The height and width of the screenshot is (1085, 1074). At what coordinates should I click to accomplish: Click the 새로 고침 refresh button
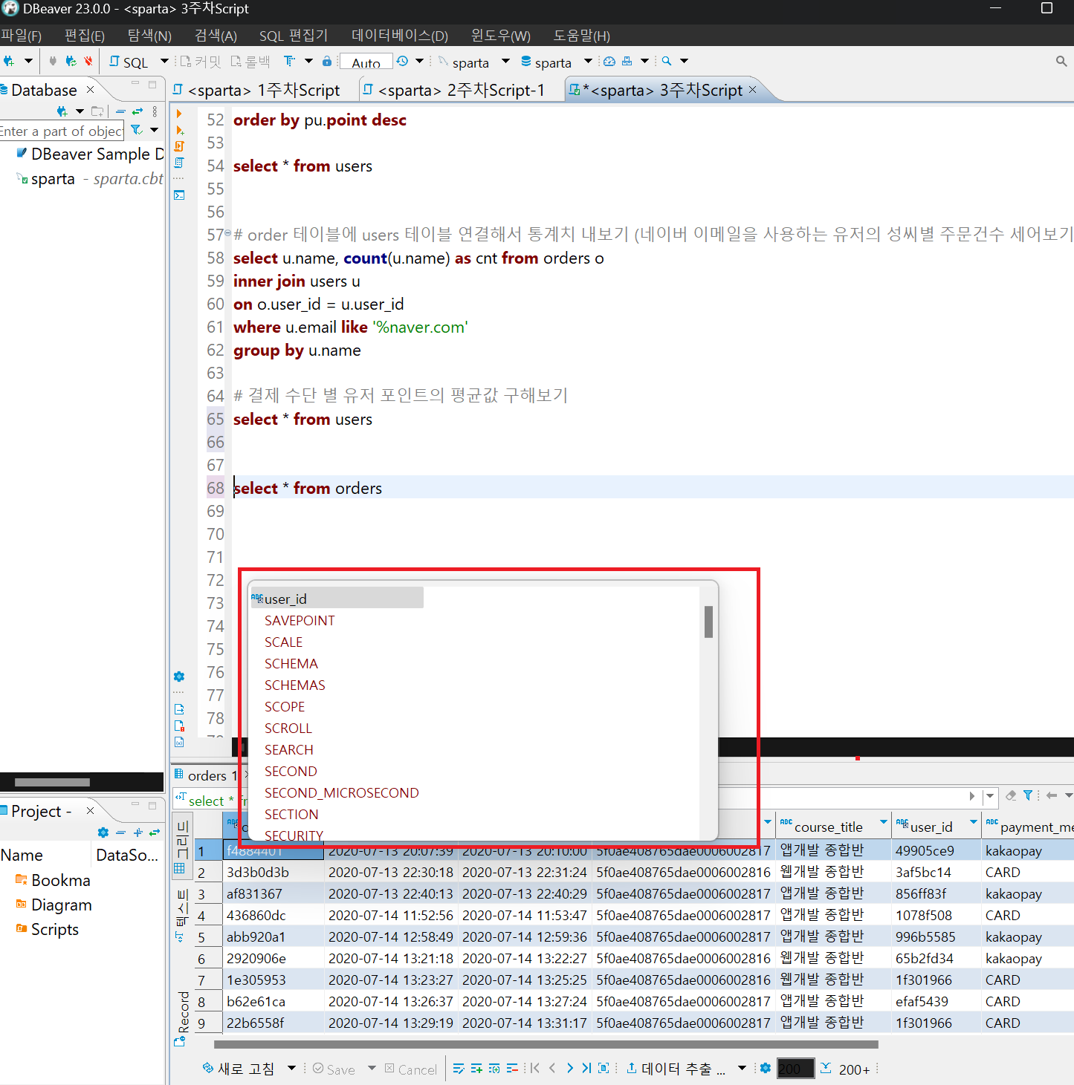tap(239, 1069)
